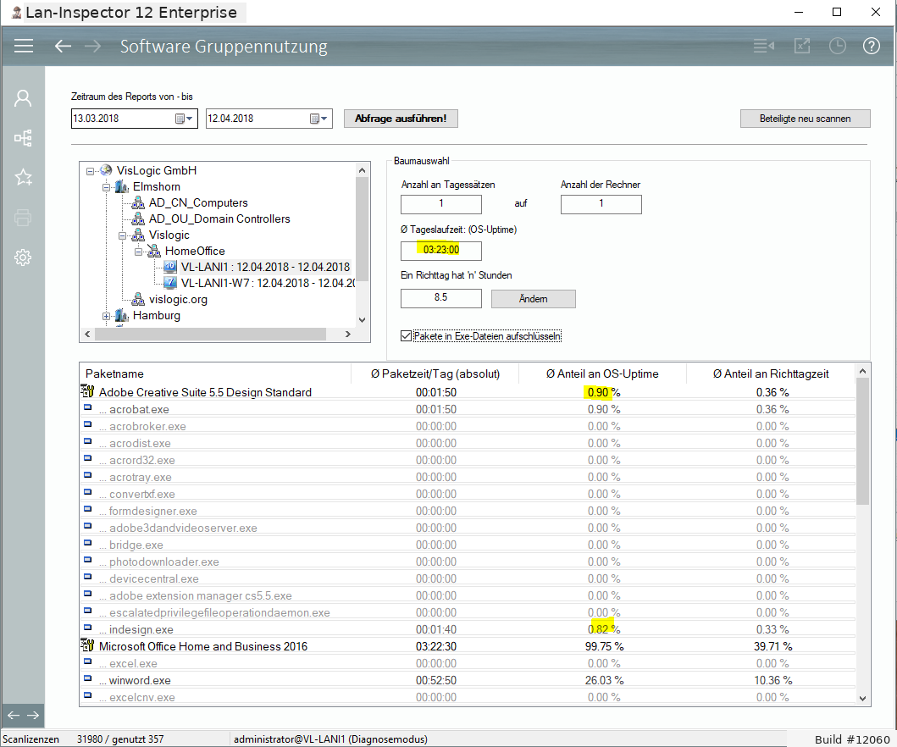
Task: Click the 'Anzahl der Rechner' field
Action: pos(601,204)
